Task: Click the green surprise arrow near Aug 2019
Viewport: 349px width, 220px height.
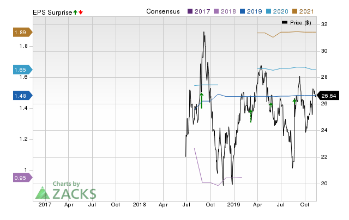Action: 294,102
